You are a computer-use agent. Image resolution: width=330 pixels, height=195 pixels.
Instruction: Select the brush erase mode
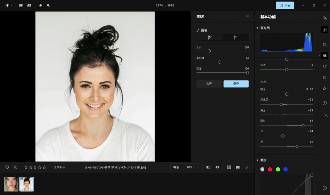(x=236, y=37)
